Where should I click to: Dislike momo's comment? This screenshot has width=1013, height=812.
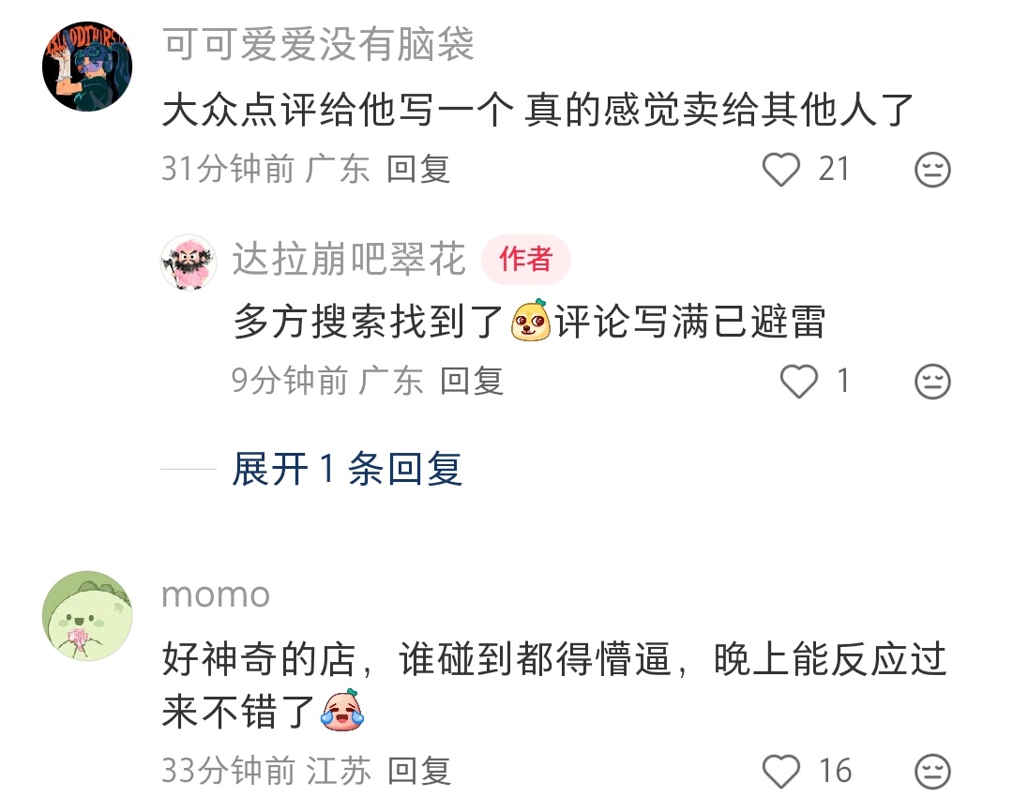(932, 772)
